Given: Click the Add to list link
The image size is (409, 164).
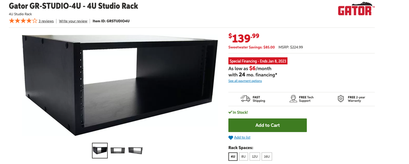Looking at the screenshot, I should pyautogui.click(x=242, y=137).
